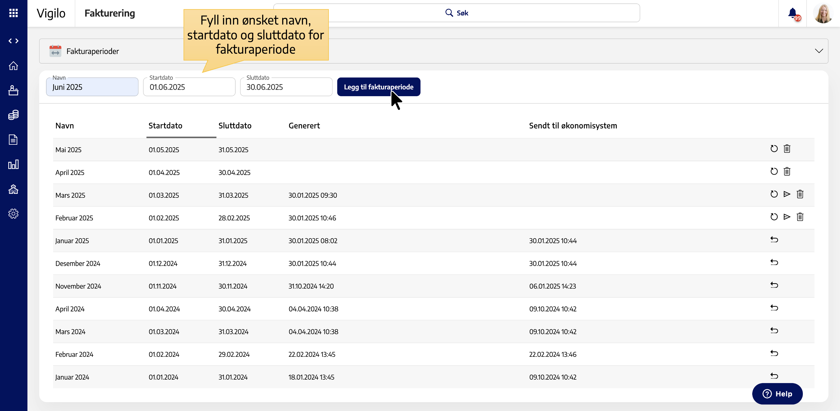The height and width of the screenshot is (411, 840).
Task: Expand the Fakturaperioder panel chevron
Action: click(819, 51)
